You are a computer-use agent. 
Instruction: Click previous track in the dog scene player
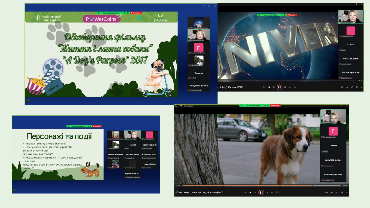(251, 192)
